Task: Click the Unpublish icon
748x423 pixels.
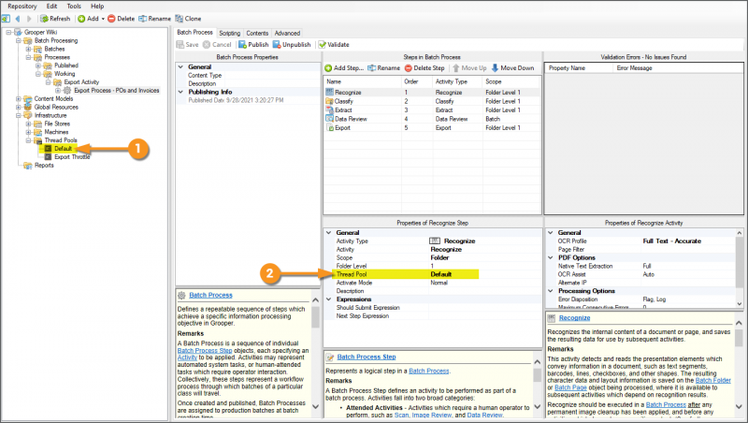Action: click(277, 44)
